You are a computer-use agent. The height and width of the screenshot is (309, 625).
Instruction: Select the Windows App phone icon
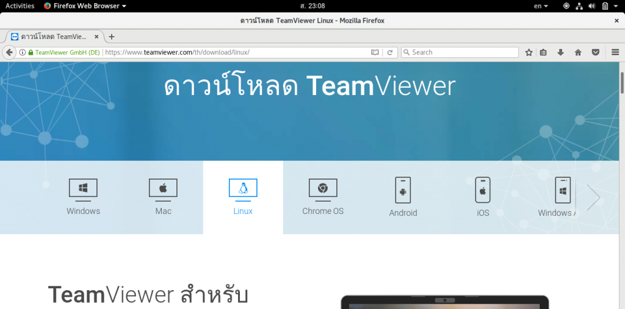coord(563,190)
